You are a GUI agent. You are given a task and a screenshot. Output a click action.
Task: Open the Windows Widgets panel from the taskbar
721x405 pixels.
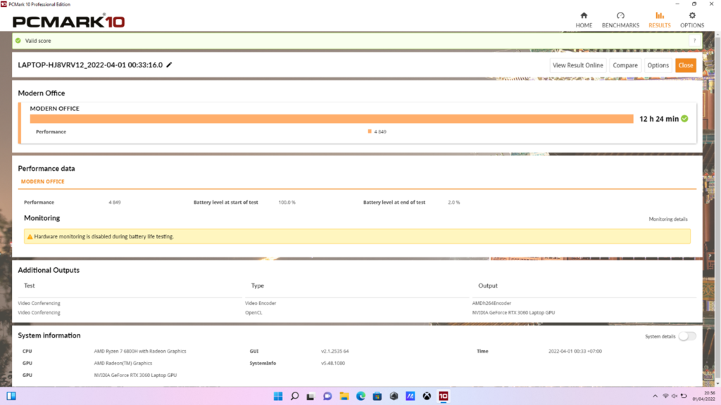(x=11, y=396)
